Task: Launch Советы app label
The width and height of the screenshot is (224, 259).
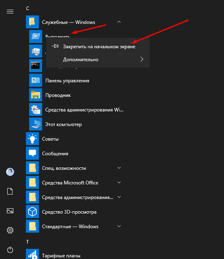Action: coord(50,139)
